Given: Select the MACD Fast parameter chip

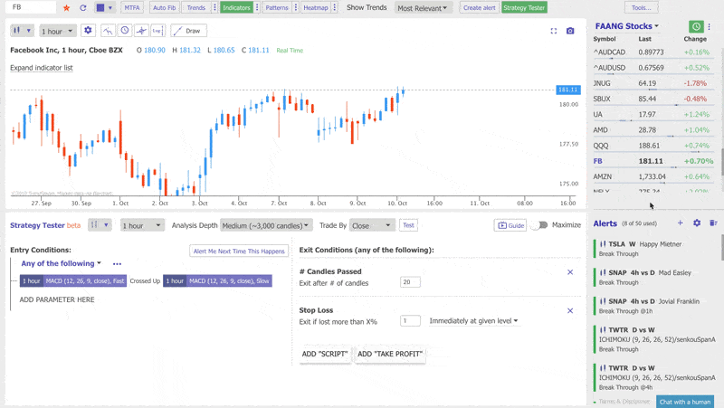Looking at the screenshot, I should click(73, 280).
